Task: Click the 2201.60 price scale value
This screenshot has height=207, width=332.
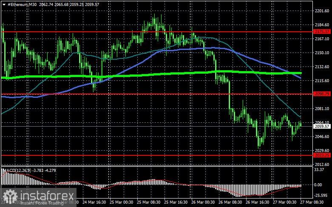Action: click(322, 11)
